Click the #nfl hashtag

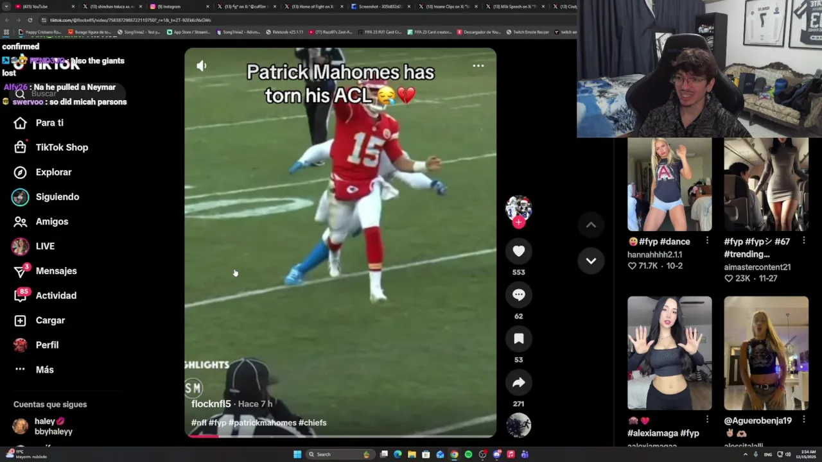(x=198, y=423)
